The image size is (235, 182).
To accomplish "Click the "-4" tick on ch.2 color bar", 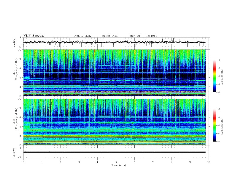I will 219,117.
